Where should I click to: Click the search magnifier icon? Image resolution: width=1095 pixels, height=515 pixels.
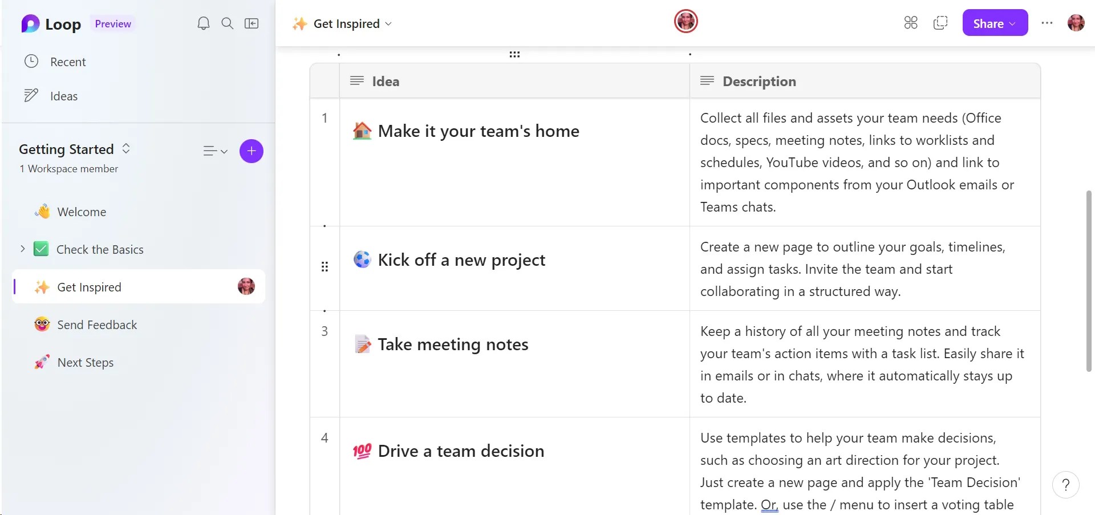point(228,23)
